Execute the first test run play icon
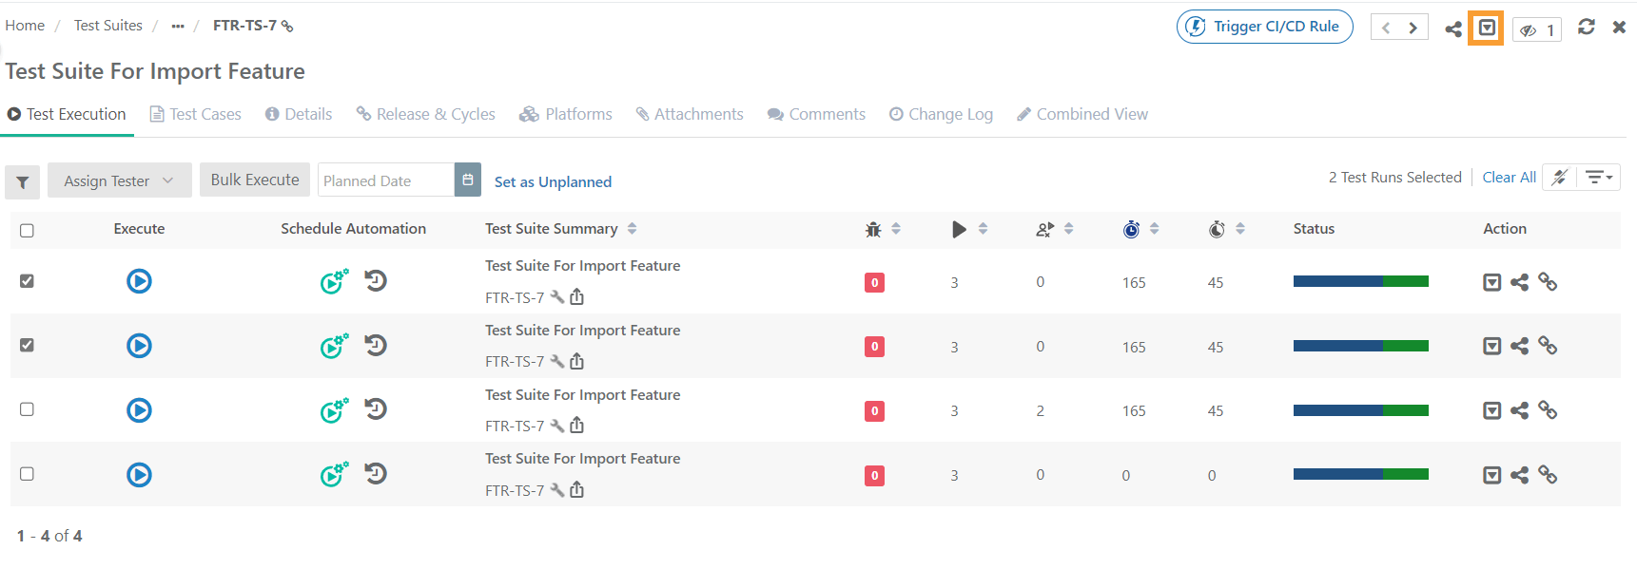The image size is (1637, 569). click(139, 281)
